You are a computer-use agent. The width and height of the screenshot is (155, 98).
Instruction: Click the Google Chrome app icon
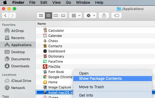(45, 77)
